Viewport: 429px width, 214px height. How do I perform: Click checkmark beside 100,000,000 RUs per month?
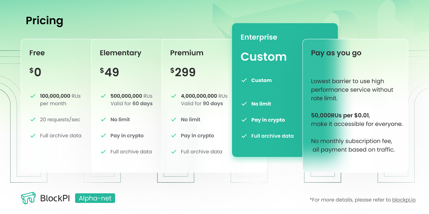click(x=33, y=96)
